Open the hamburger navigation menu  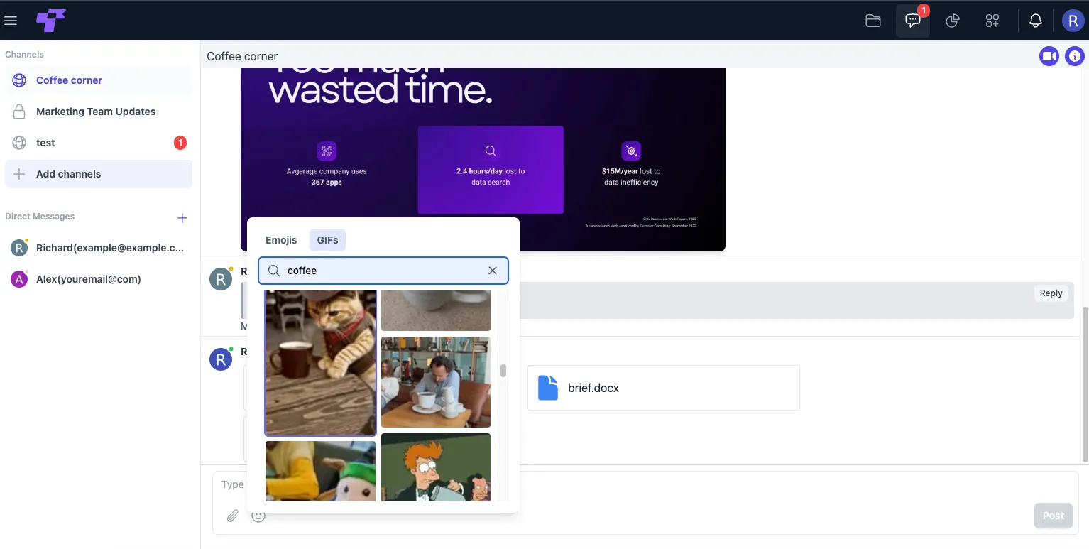point(11,21)
